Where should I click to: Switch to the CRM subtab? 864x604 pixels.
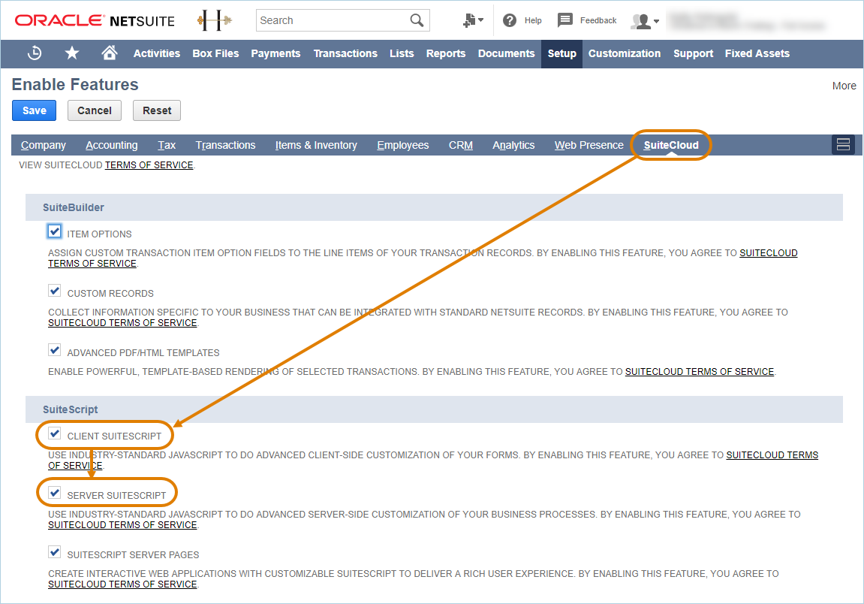pos(461,145)
